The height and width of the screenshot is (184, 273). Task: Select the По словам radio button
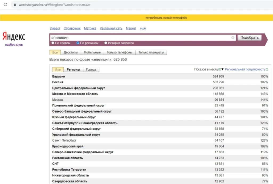tap(53, 43)
